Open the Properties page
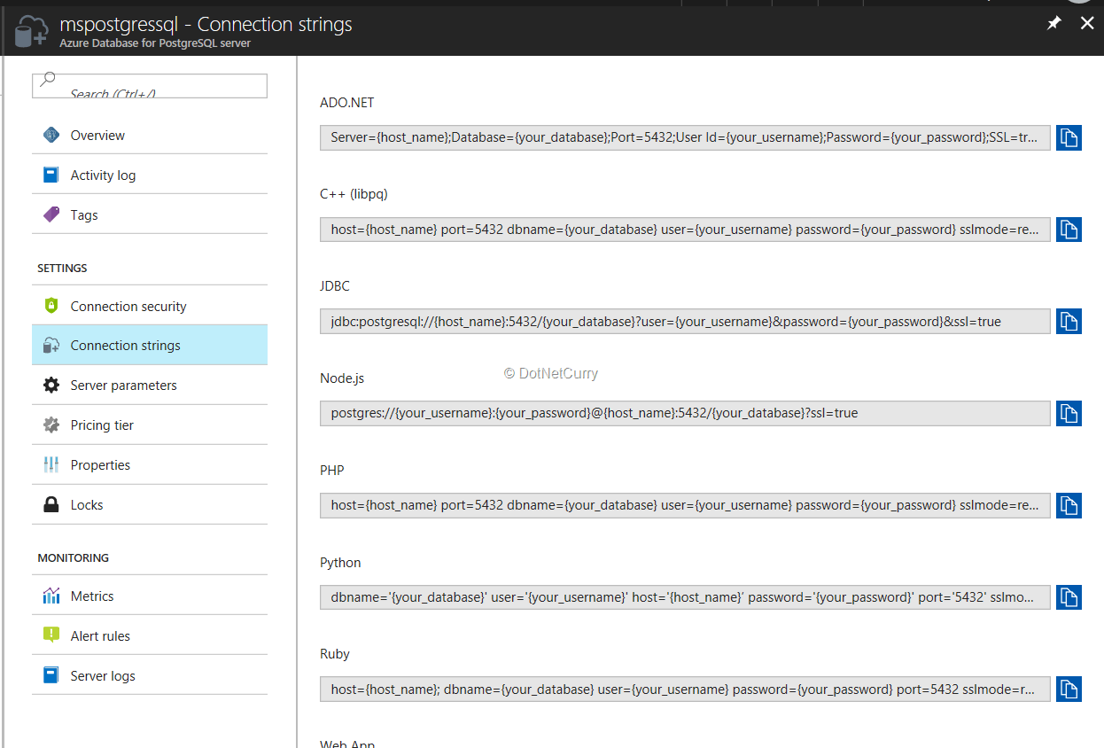This screenshot has width=1104, height=748. point(149,464)
